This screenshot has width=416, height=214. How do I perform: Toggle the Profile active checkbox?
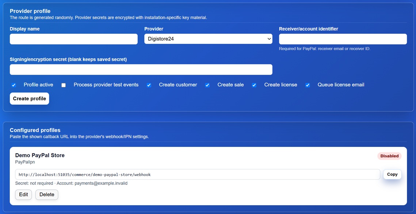point(14,85)
